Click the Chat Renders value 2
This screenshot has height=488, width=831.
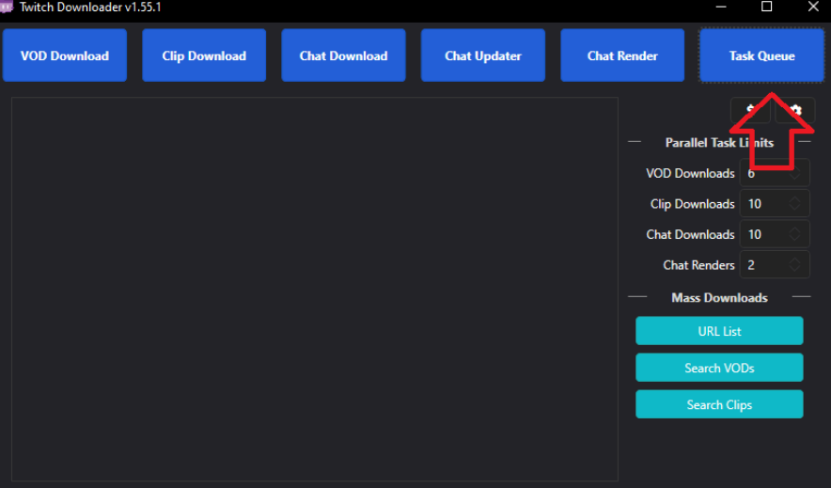coord(751,265)
